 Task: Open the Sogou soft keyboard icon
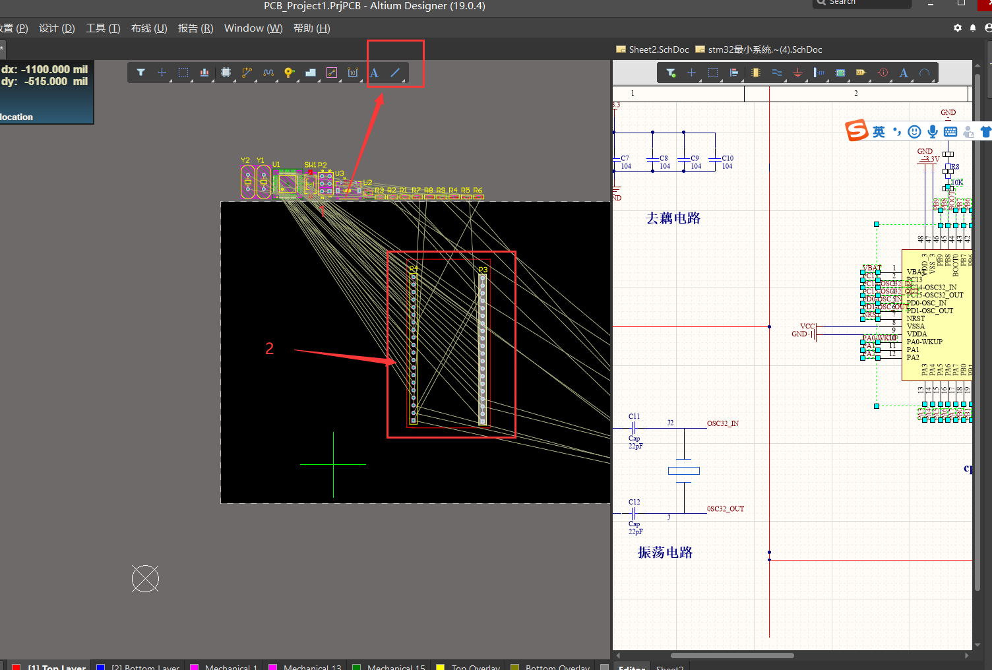pyautogui.click(x=950, y=132)
